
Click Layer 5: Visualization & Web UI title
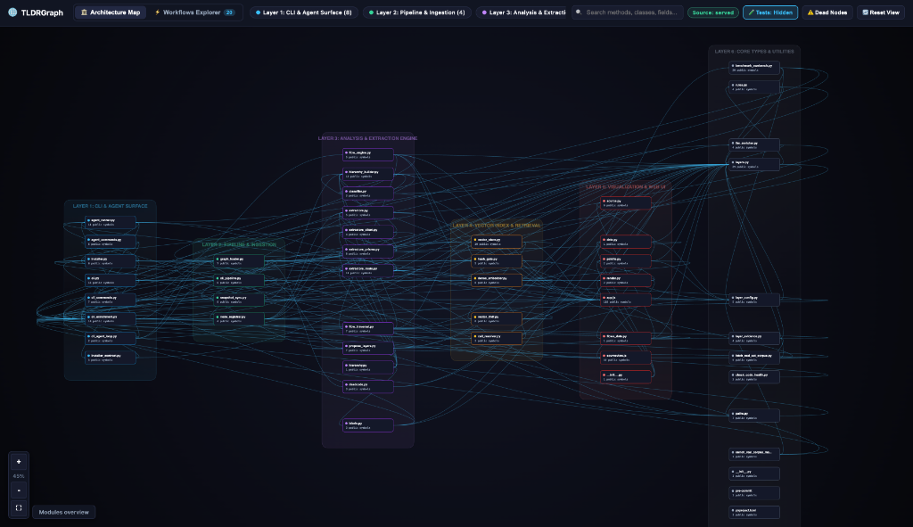pos(625,187)
